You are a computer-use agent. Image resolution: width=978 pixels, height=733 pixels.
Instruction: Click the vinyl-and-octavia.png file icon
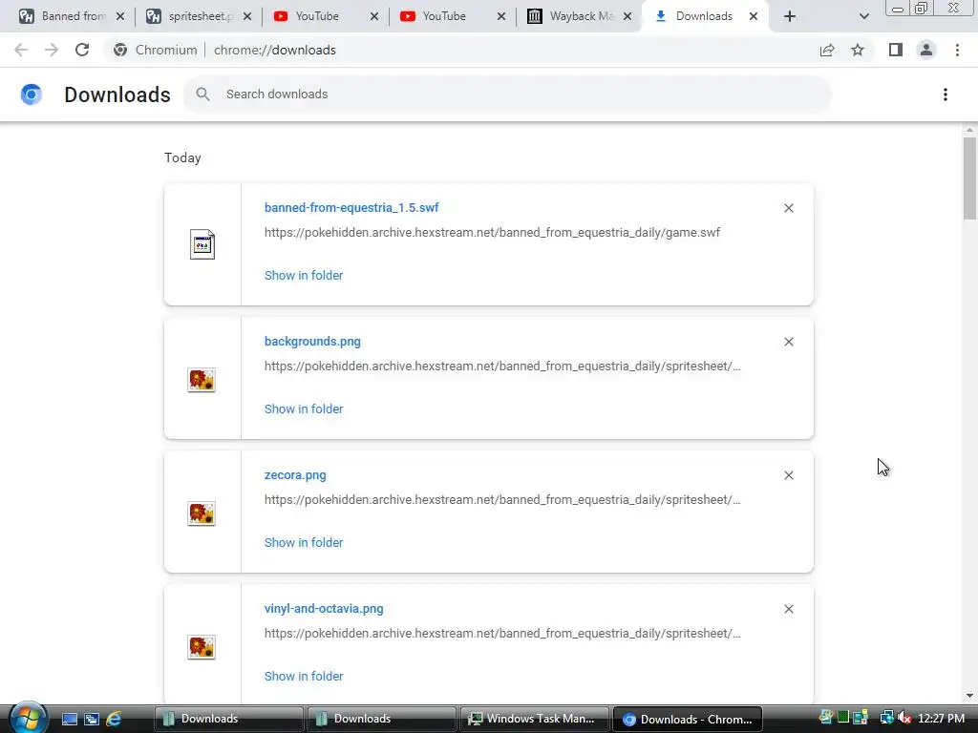pos(202,647)
